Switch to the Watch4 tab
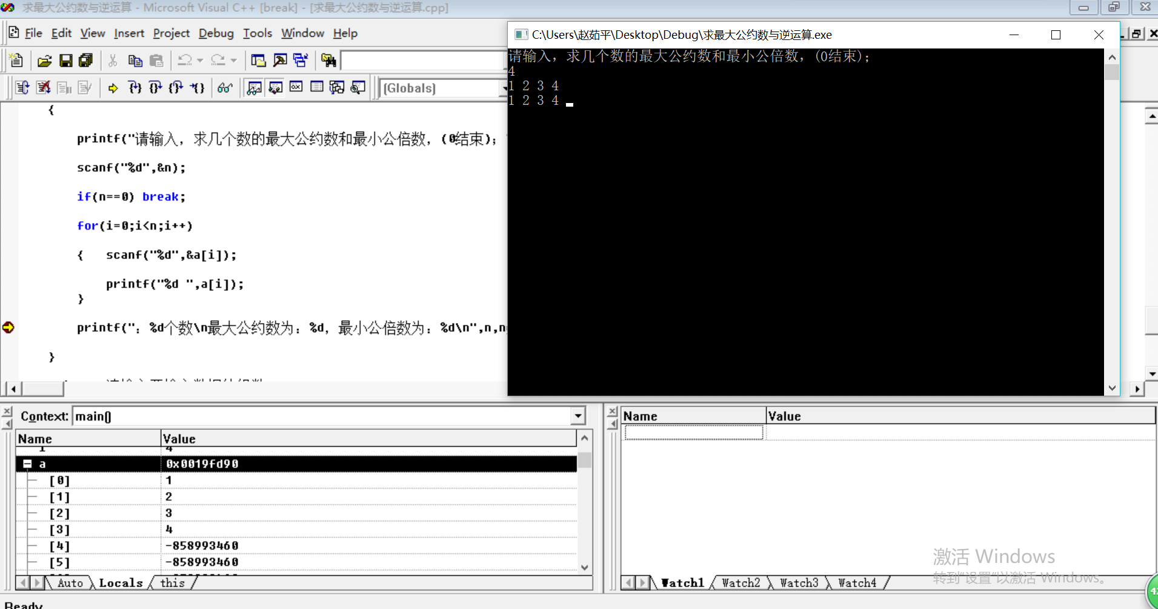This screenshot has width=1158, height=609. tap(857, 583)
